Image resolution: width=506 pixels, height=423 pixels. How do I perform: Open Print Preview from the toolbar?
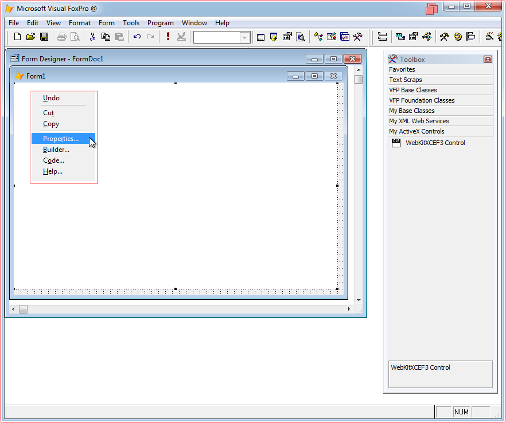click(x=75, y=37)
